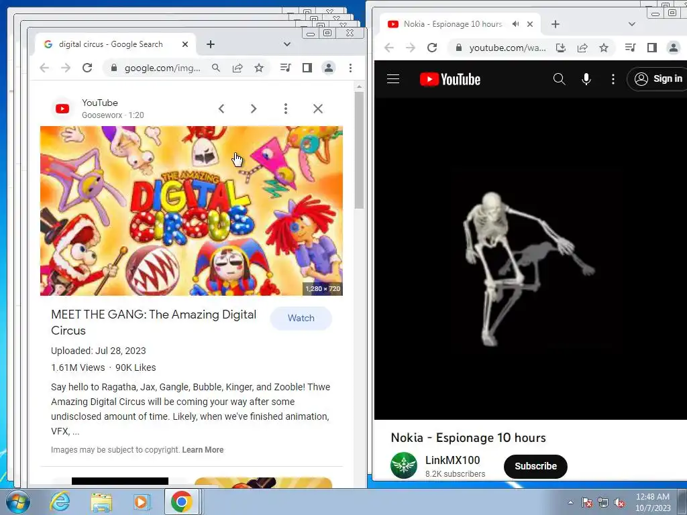Open Chrome three-dot menu in Google window
The height and width of the screenshot is (515, 687).
pyautogui.click(x=350, y=68)
